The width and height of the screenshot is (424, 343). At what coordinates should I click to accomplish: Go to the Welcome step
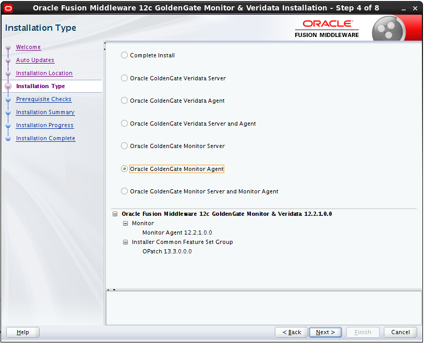(x=28, y=47)
